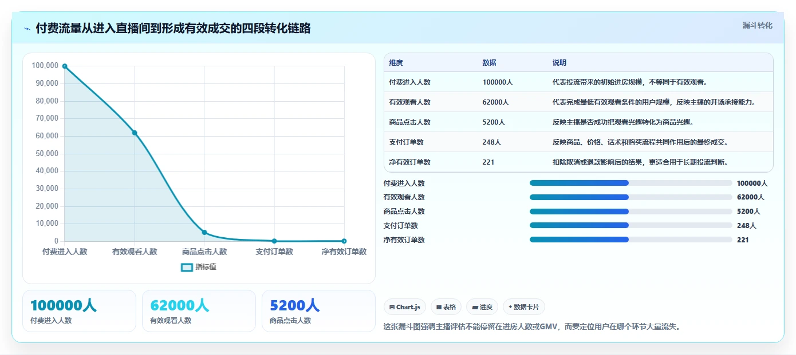This screenshot has height=355, width=796.
Task: Click the 50,000 y-axis tick label
Action: (x=47, y=153)
